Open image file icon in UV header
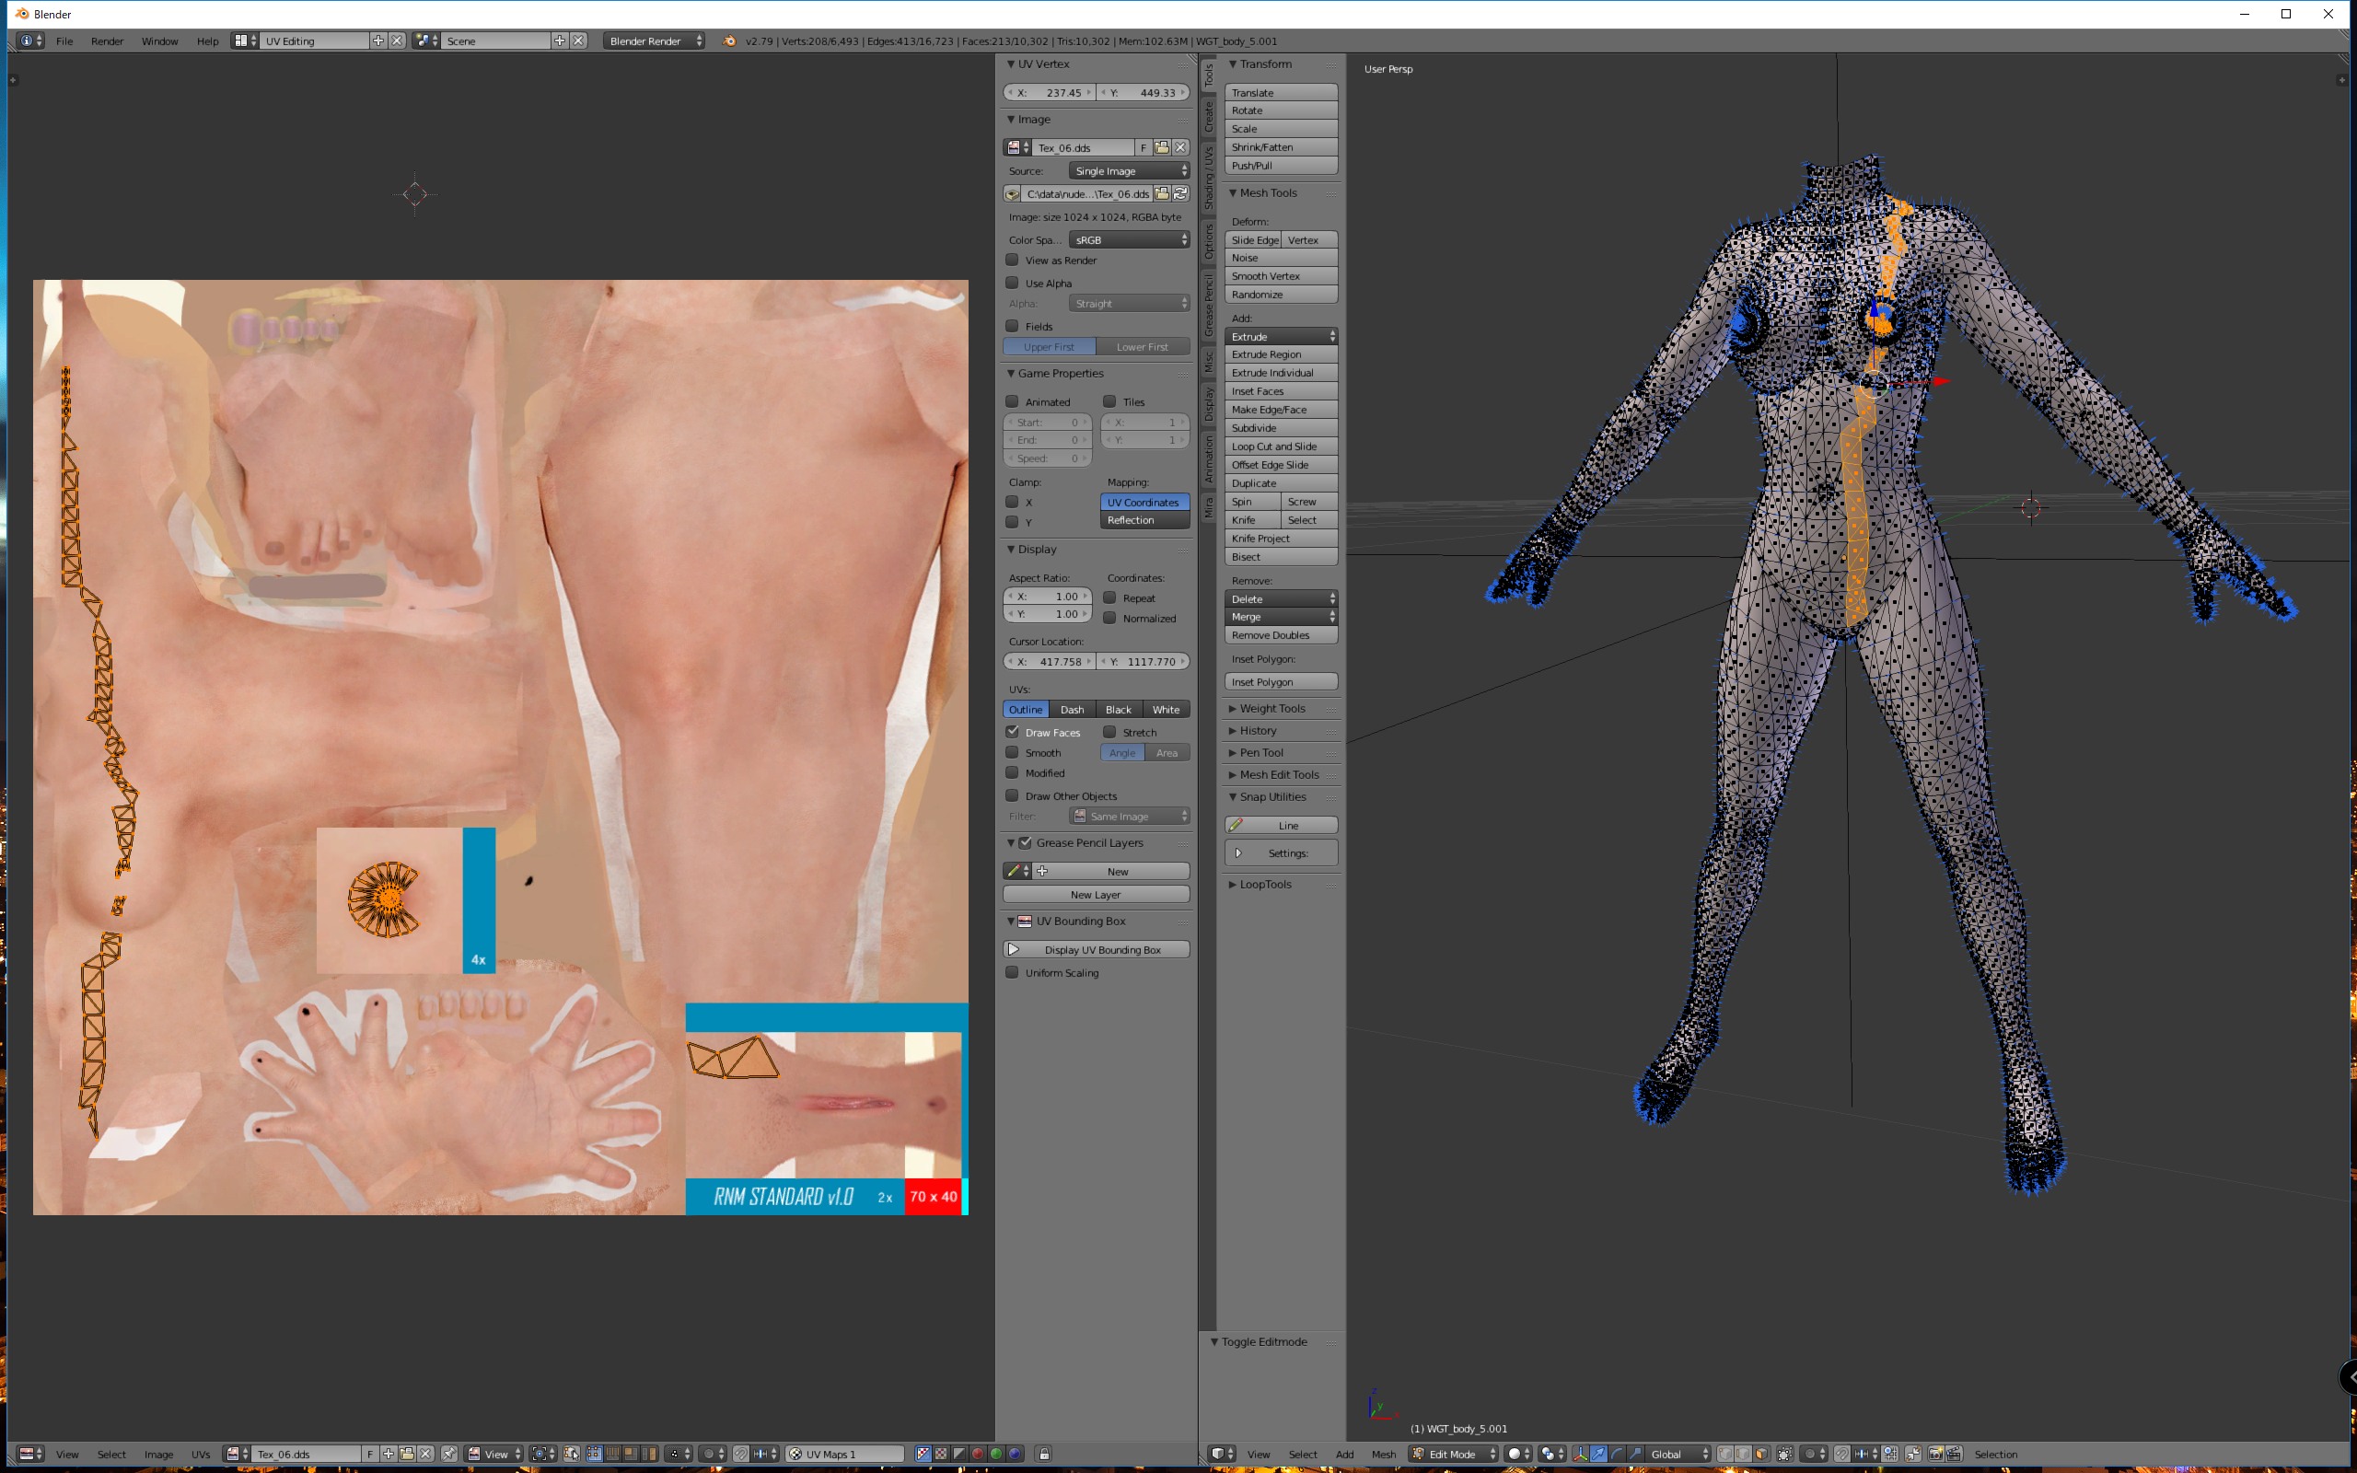This screenshot has width=2357, height=1473. coord(407,1454)
